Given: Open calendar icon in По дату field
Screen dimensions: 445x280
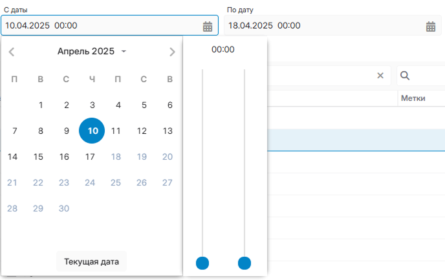Looking at the screenshot, I should tap(431, 27).
